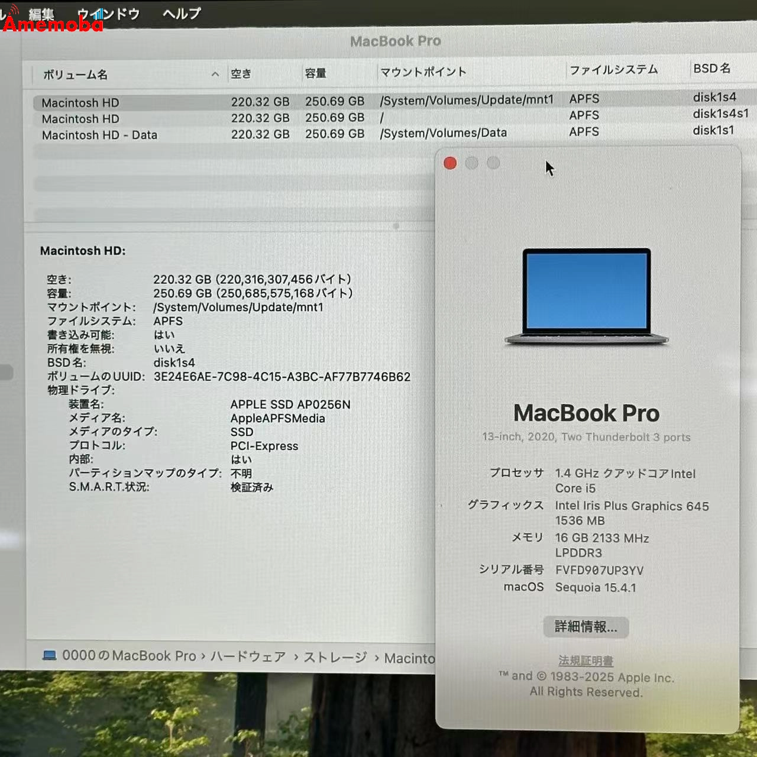Select the red close icon on About window
This screenshot has height=757, width=757.
point(450,163)
